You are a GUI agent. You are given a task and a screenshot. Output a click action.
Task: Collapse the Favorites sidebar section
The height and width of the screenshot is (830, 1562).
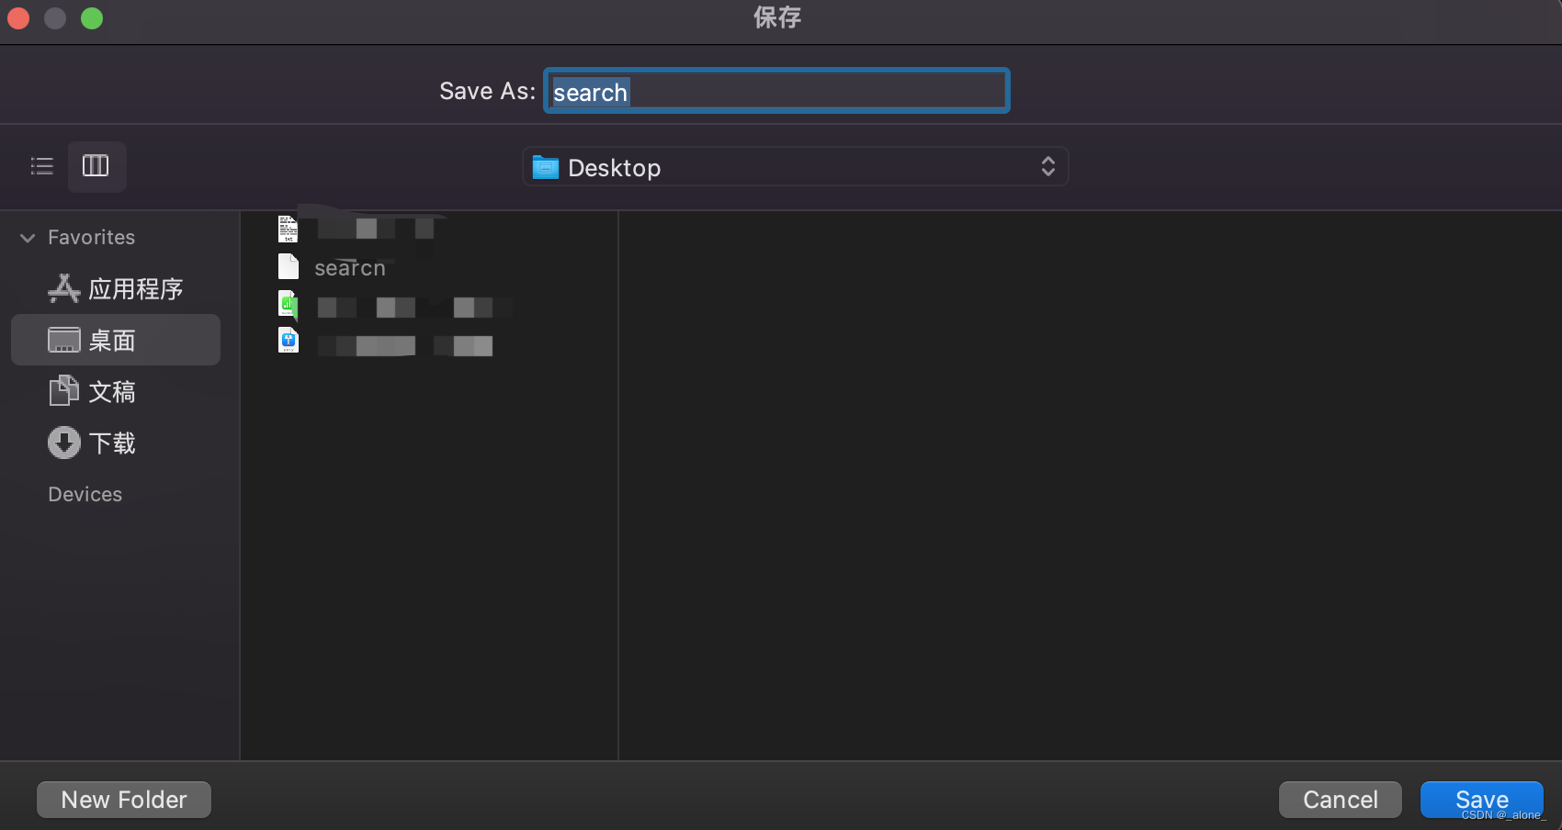(x=28, y=238)
